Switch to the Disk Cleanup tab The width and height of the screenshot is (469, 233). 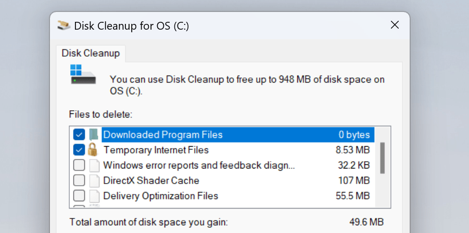tap(91, 53)
